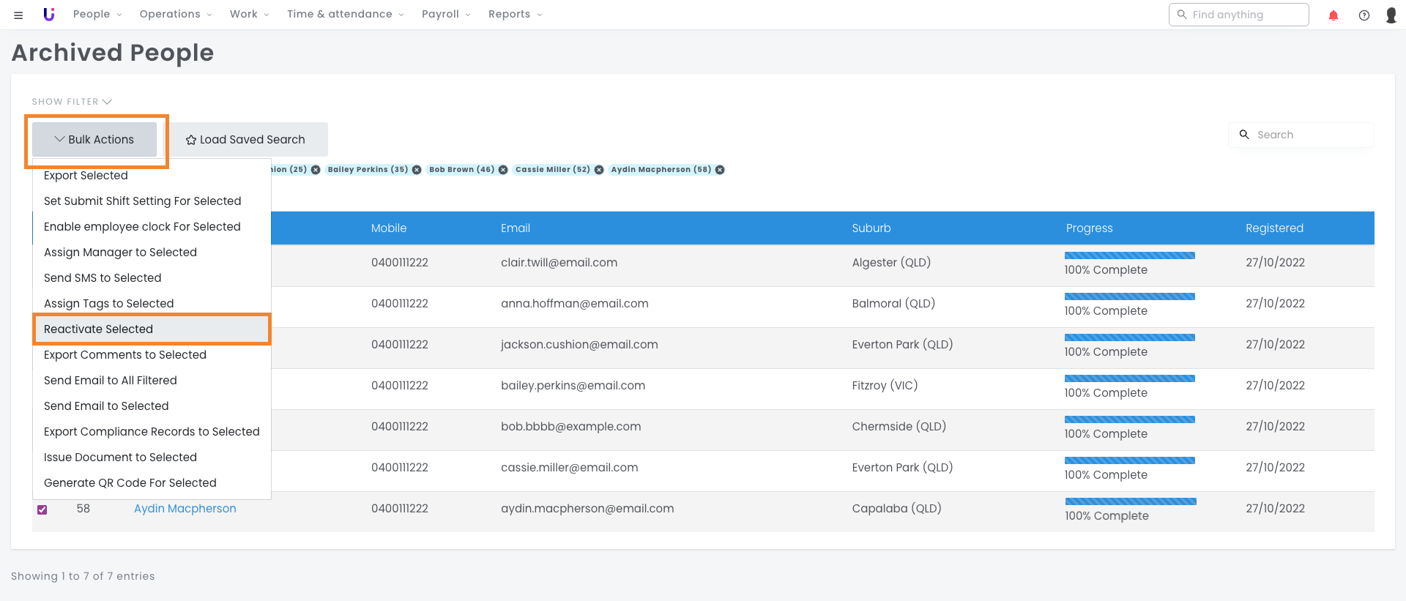The width and height of the screenshot is (1406, 601).
Task: Select Send SMS to Selected
Action: click(x=103, y=278)
